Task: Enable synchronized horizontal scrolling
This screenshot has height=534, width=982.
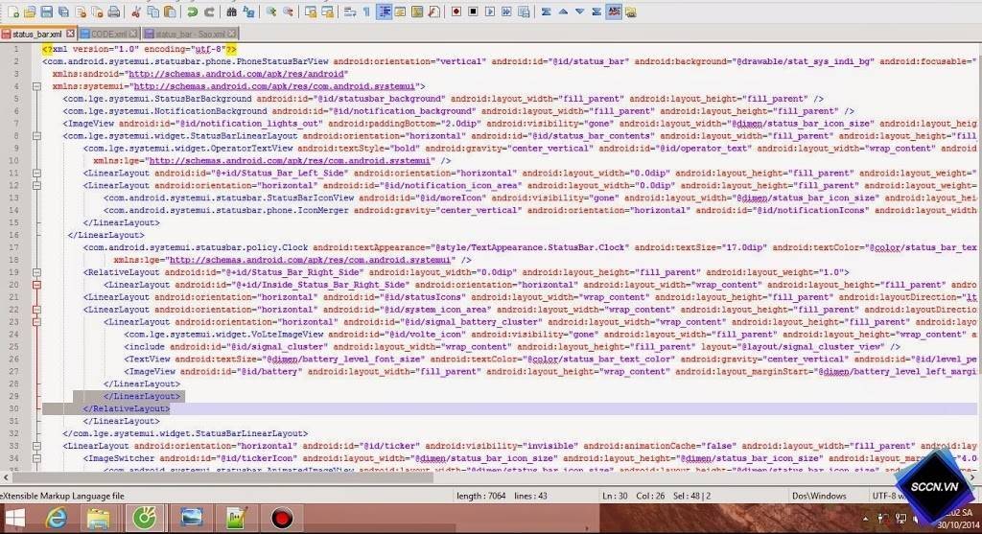Action: [x=327, y=12]
